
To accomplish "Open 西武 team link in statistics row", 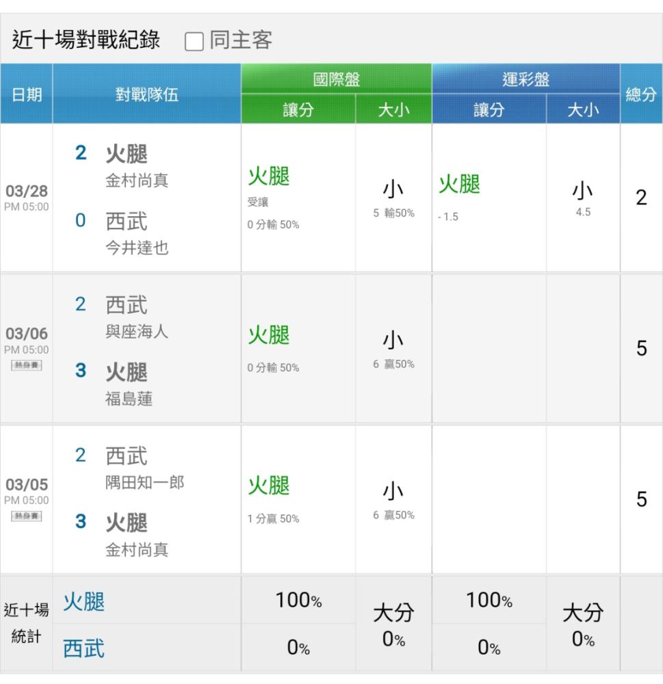I will 83,648.
